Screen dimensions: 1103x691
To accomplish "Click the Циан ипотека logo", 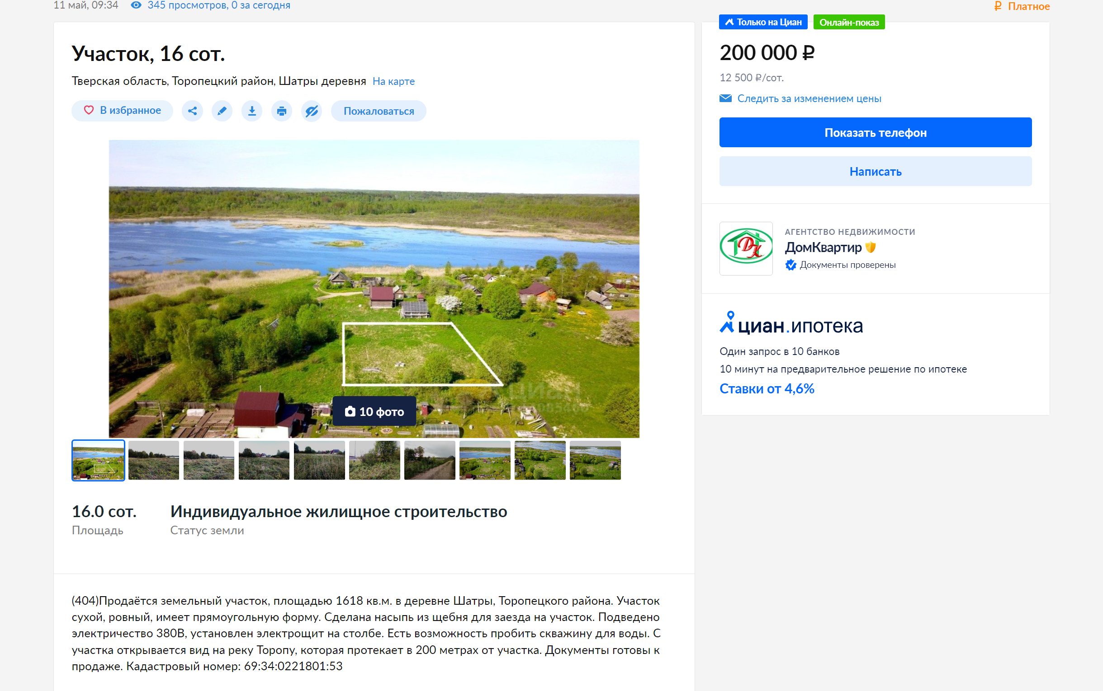I will (x=791, y=323).
